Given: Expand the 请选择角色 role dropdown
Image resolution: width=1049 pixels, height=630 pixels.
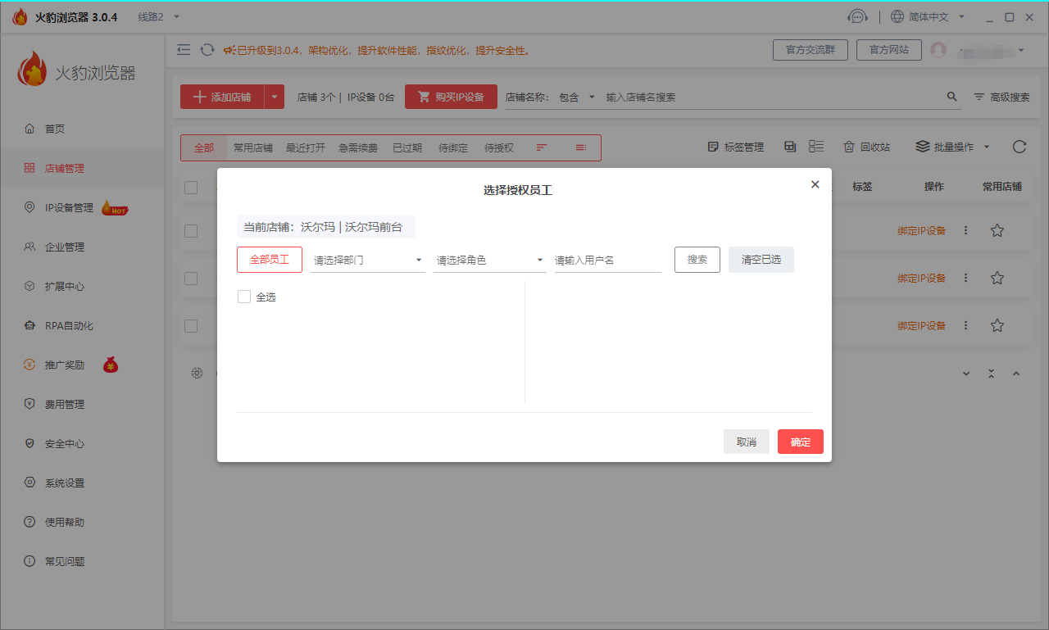Looking at the screenshot, I should (x=489, y=261).
